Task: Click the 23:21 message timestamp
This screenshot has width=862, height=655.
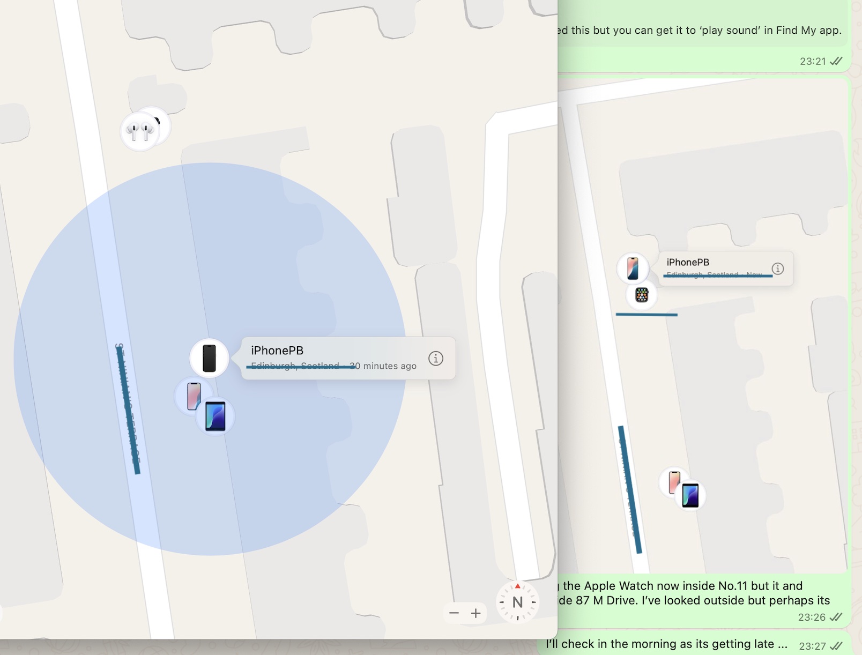Action: (x=813, y=61)
